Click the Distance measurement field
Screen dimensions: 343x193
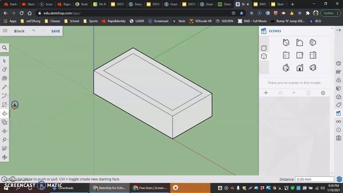pos(315,179)
